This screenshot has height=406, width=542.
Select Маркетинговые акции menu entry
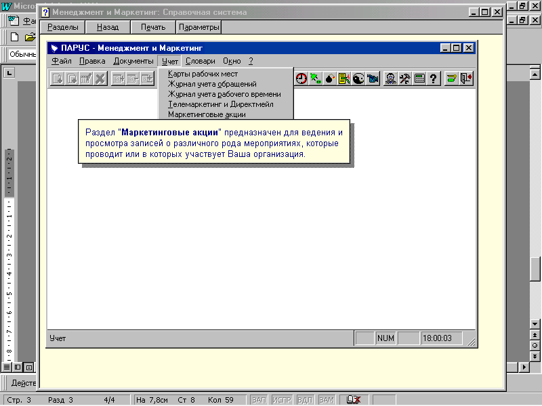[x=226, y=114]
